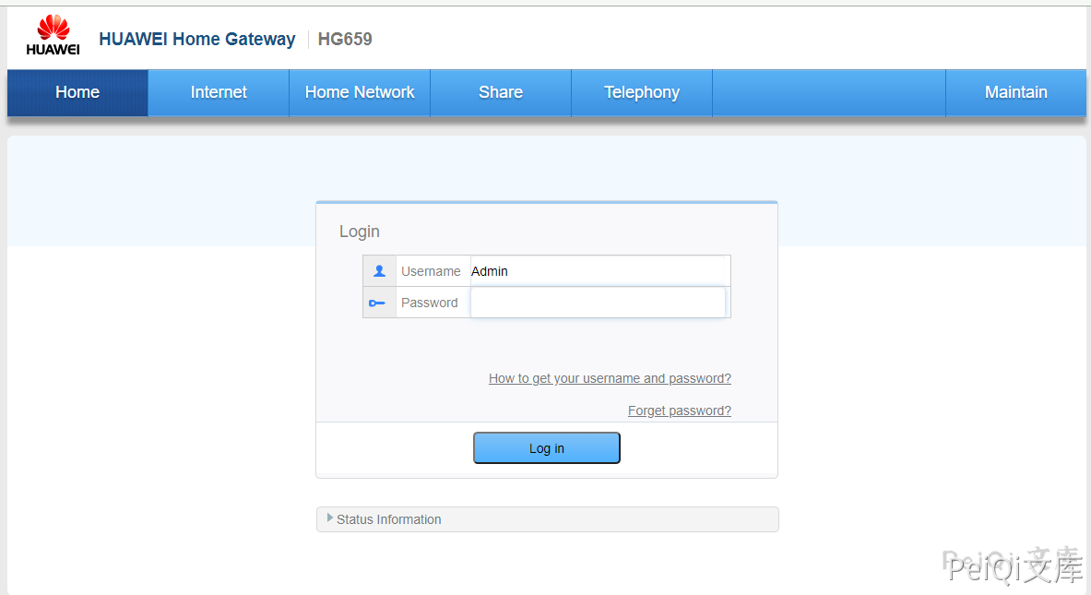Open 'How to get your username and password?' link
Image resolution: width=1091 pixels, height=595 pixels.
tap(610, 378)
